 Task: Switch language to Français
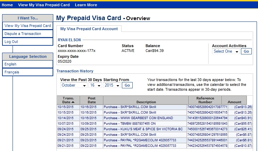(x=12, y=72)
